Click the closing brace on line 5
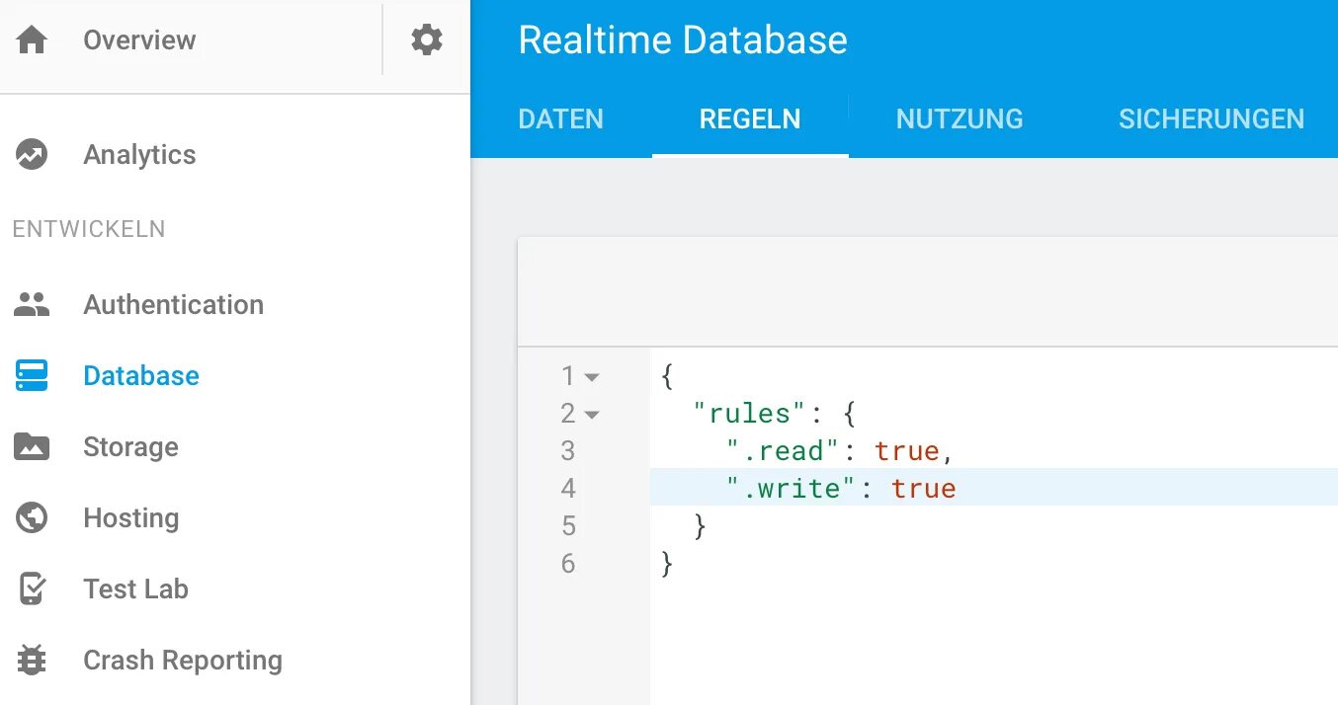 tap(701, 526)
